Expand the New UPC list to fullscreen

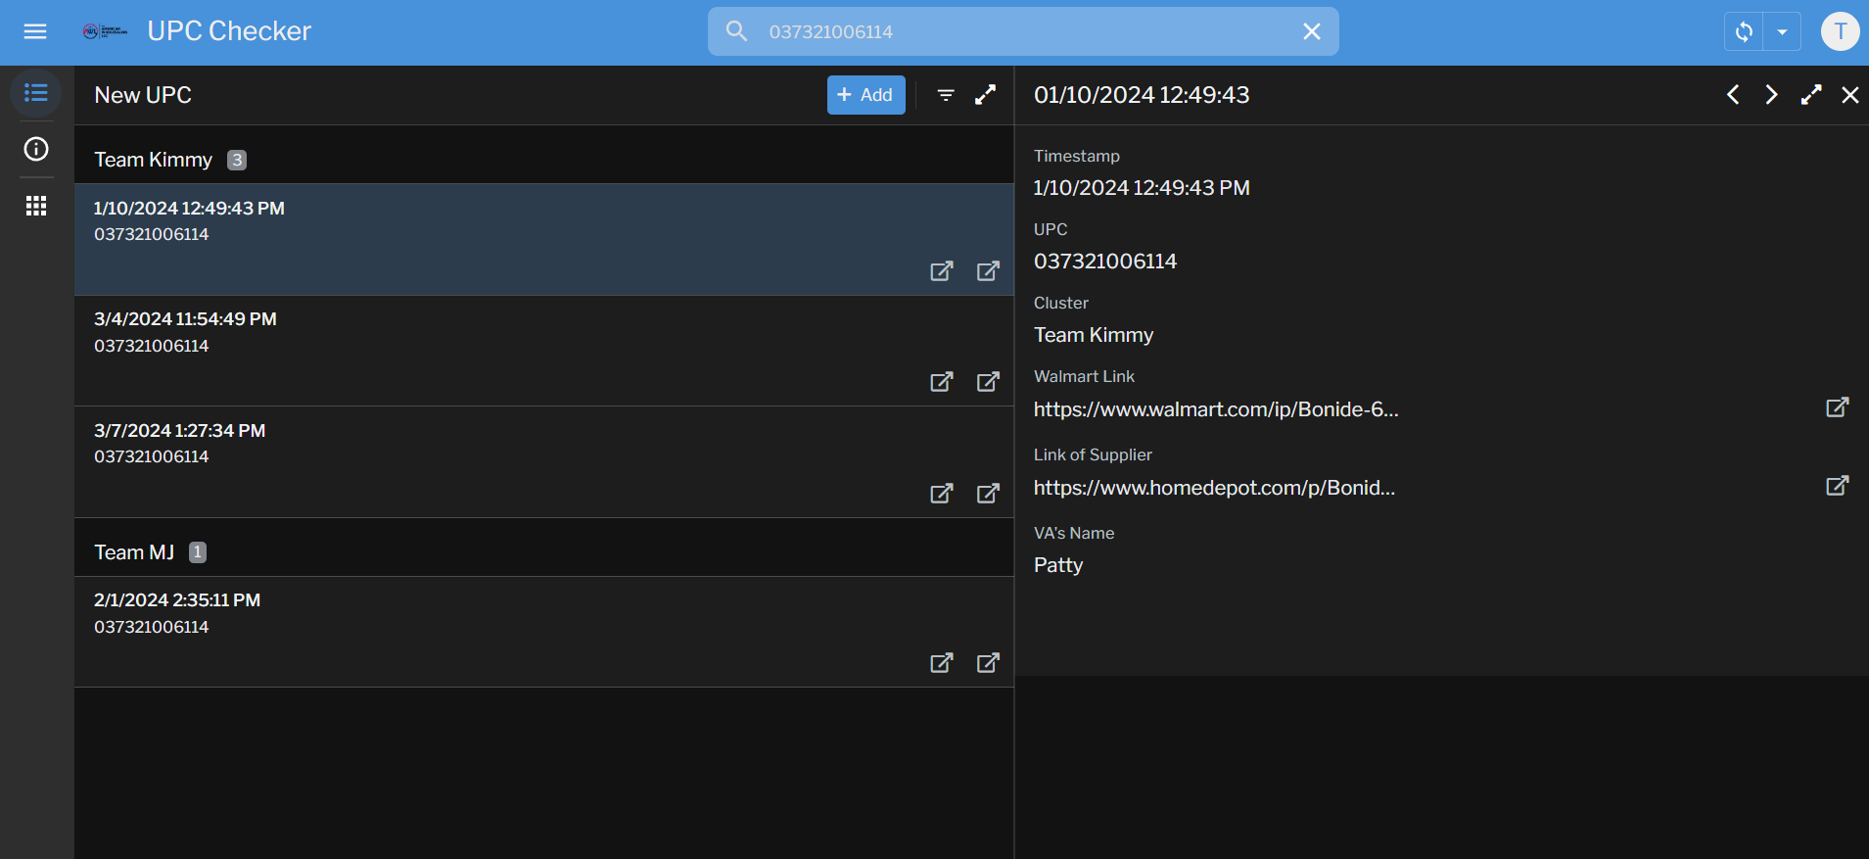986,95
